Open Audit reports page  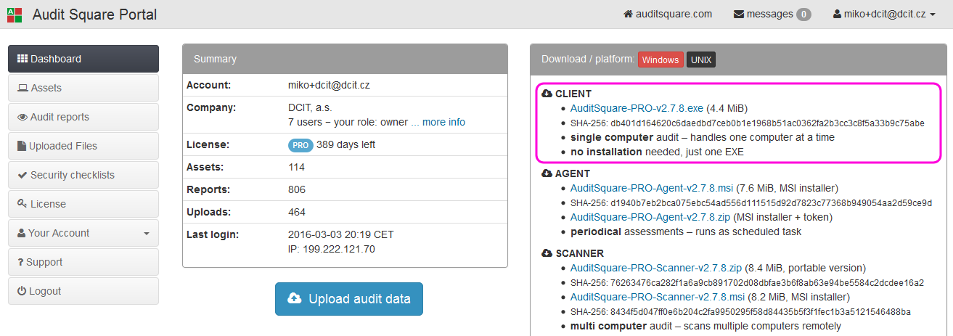(x=83, y=117)
